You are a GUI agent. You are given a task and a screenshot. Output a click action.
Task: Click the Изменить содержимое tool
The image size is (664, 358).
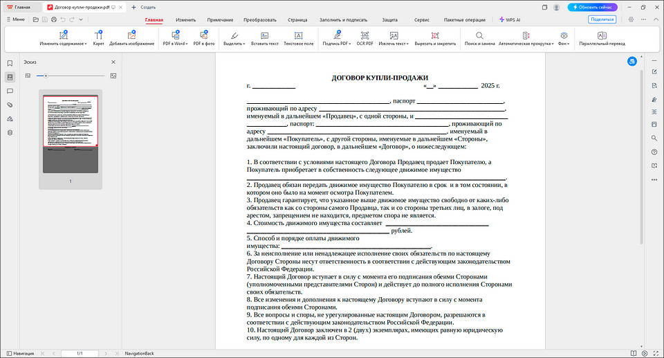62,38
